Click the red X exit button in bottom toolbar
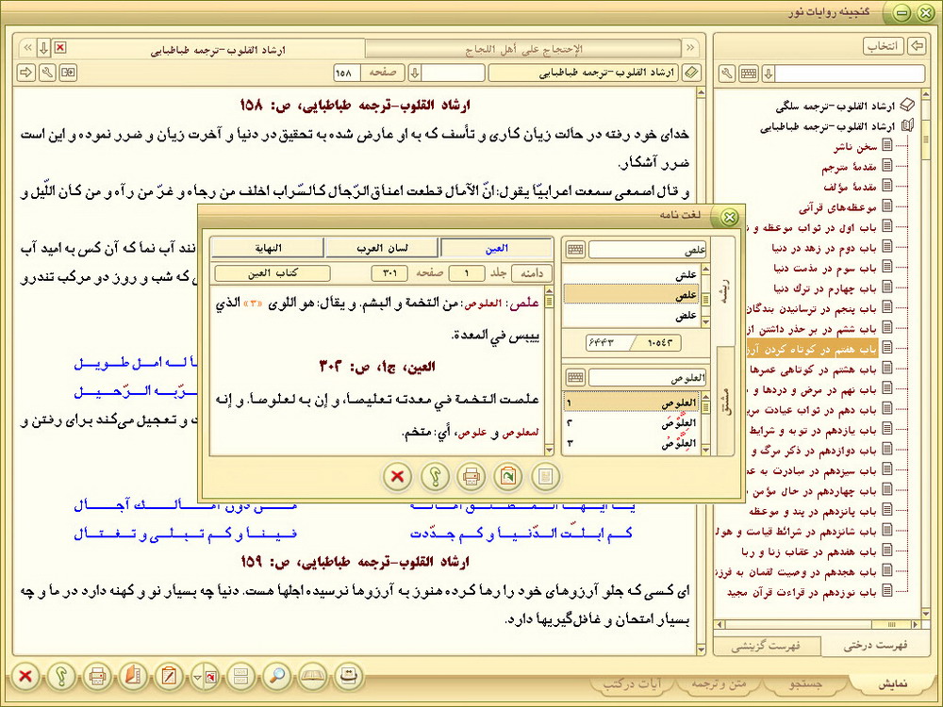Viewport: 943px width, 707px height. 25,676
